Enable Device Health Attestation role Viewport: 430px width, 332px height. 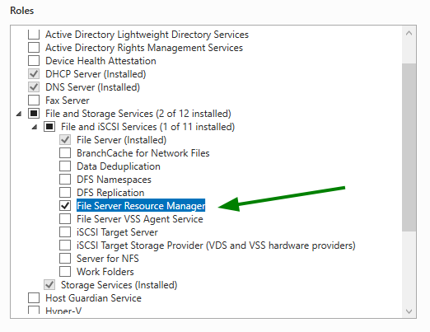point(34,61)
